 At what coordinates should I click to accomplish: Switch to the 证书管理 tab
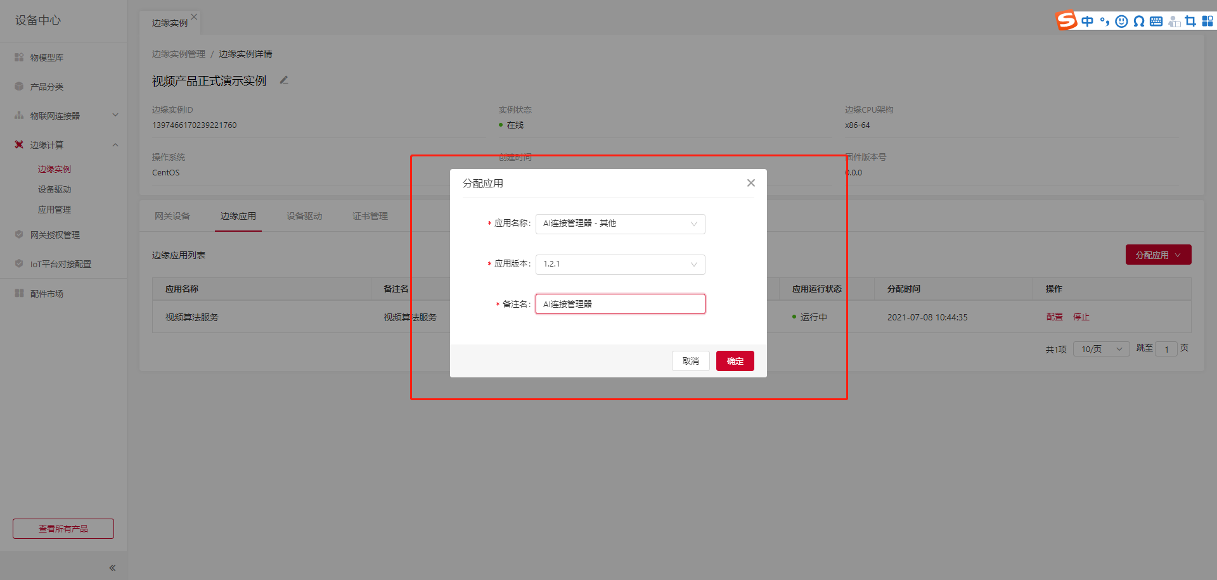pyautogui.click(x=370, y=216)
